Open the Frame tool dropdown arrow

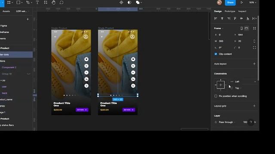tap(12, 3)
